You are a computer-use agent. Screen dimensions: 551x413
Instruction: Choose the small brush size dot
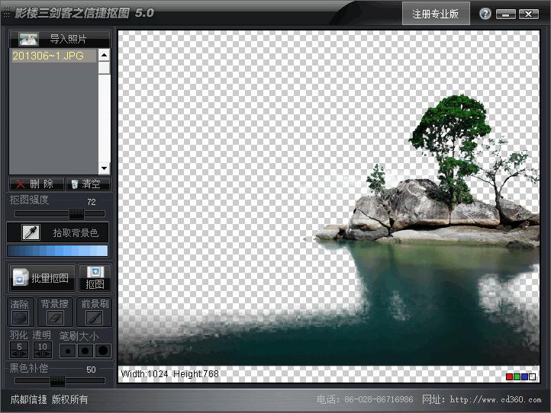[x=68, y=351]
